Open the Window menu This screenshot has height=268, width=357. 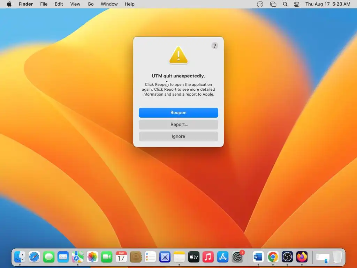point(109,4)
